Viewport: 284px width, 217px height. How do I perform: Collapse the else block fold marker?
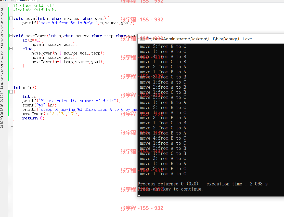pos(11,48)
